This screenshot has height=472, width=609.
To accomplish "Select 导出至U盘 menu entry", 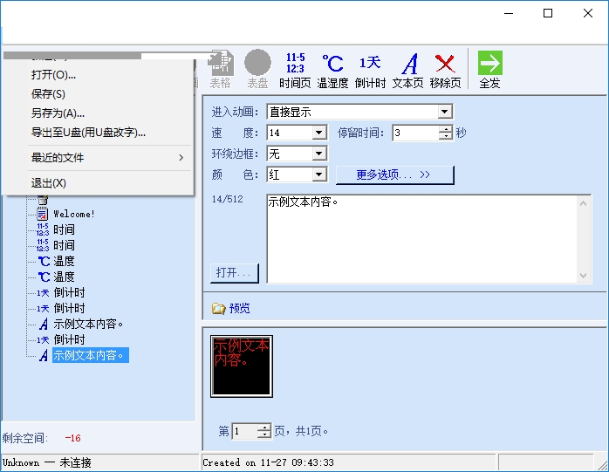I will pyautogui.click(x=88, y=133).
